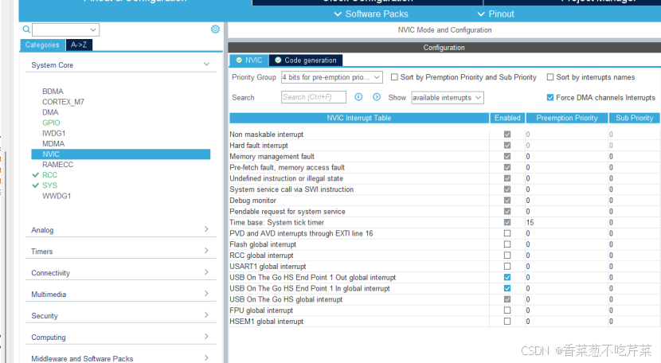The image size is (661, 363).
Task: Select RAMECC in System Core list
Action: tap(58, 165)
